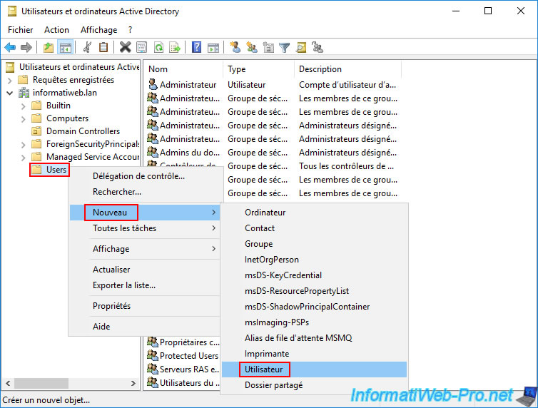Click the Back arrow toolbar icon
Image resolution: width=538 pixels, height=408 pixels.
[x=10, y=48]
